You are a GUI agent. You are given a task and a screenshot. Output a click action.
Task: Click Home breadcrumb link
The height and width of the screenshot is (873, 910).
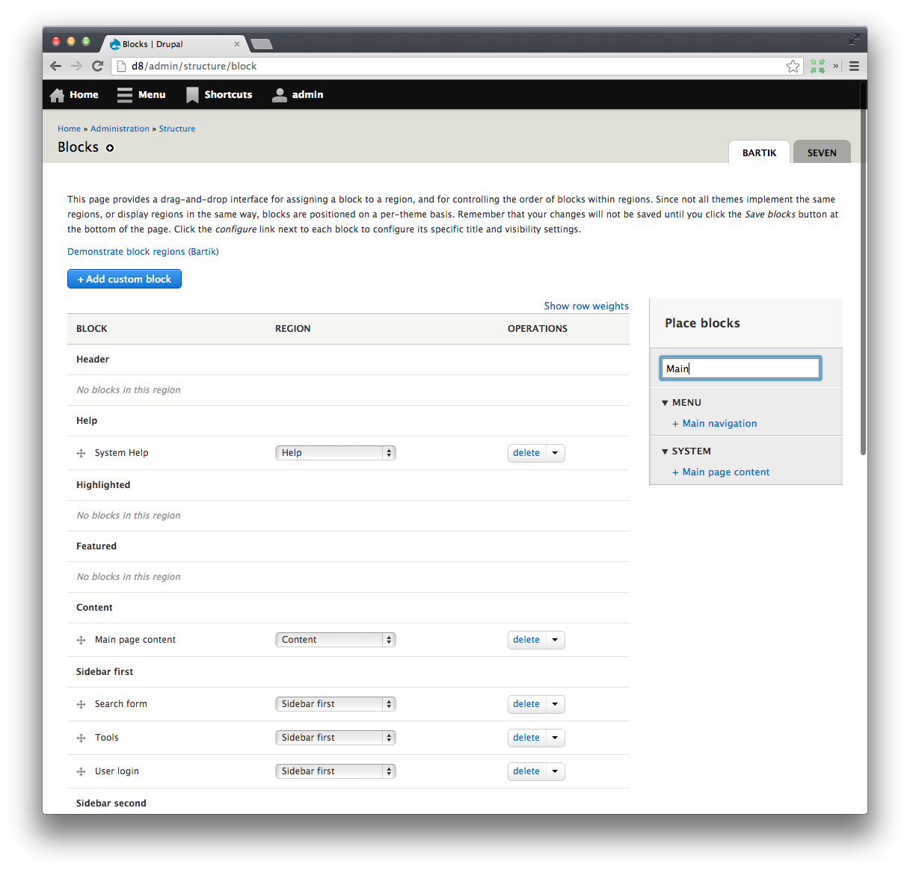pyautogui.click(x=69, y=129)
